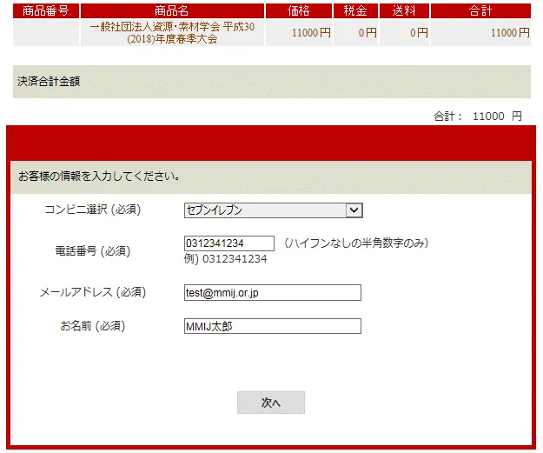This screenshot has height=453, width=543.
Task: Click the 税金 column header
Action: [356, 10]
